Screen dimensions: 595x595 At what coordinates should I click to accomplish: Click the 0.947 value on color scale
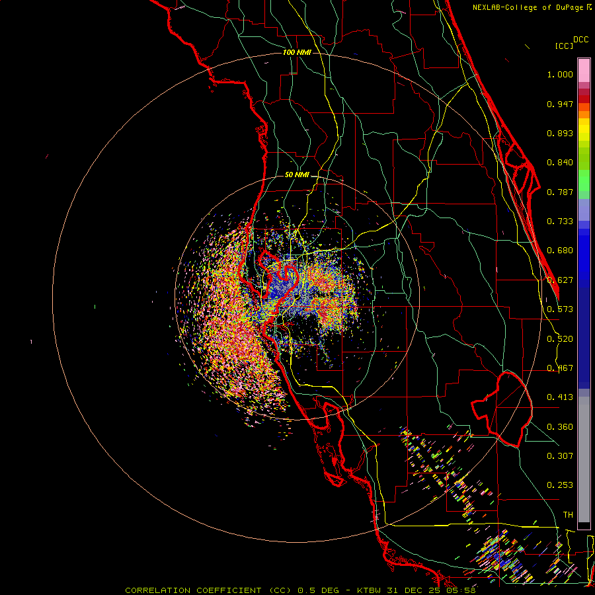point(560,104)
